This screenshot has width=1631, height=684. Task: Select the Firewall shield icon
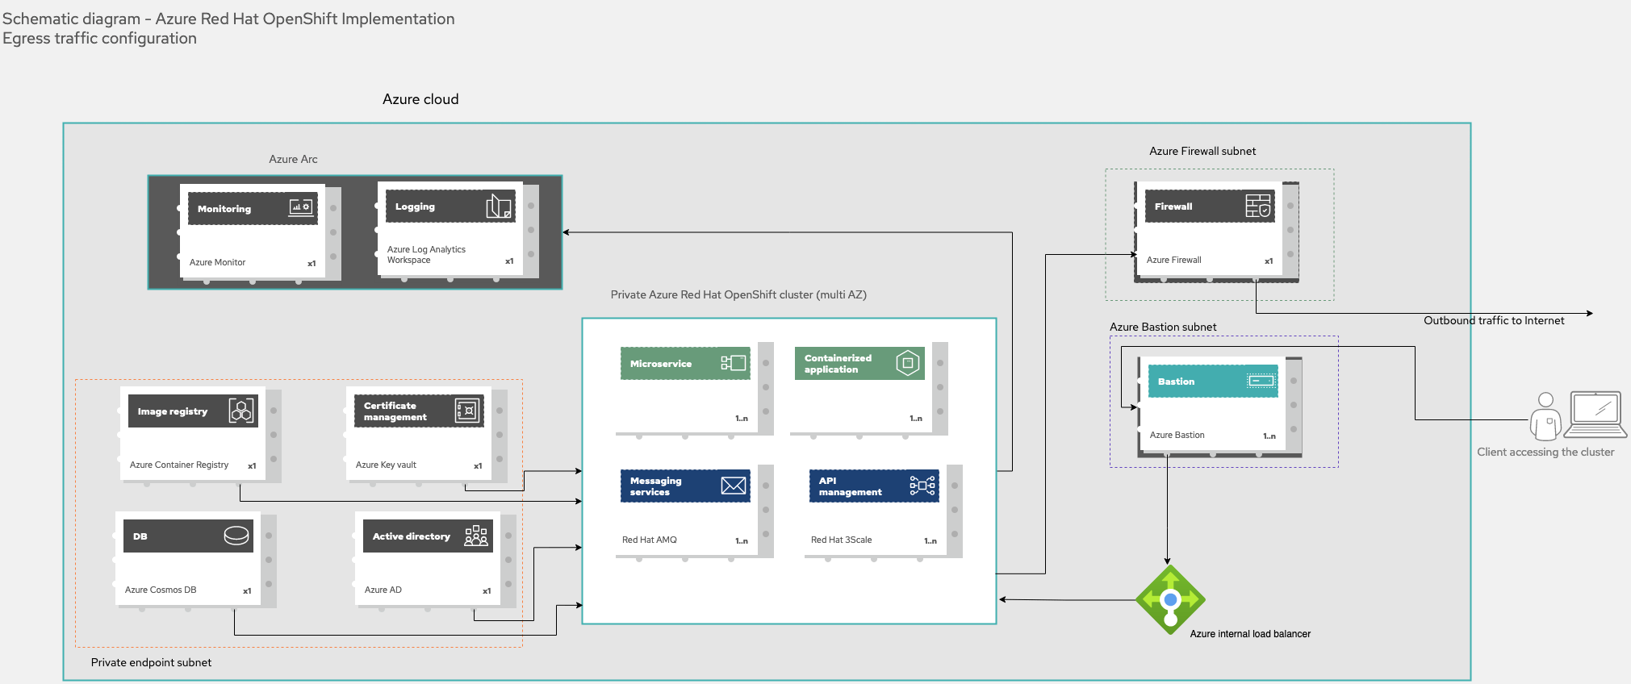point(1257,206)
